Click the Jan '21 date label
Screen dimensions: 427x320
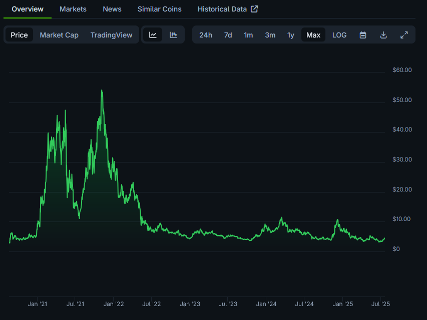pos(38,304)
